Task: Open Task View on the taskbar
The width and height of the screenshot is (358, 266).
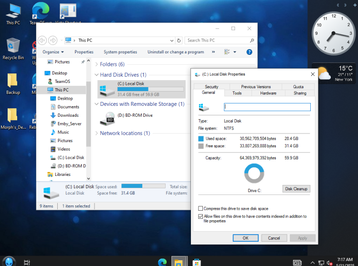Action: tap(27, 262)
